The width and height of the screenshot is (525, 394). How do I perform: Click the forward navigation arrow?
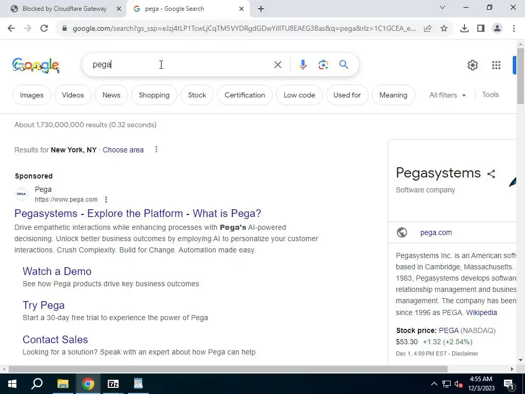click(x=28, y=29)
